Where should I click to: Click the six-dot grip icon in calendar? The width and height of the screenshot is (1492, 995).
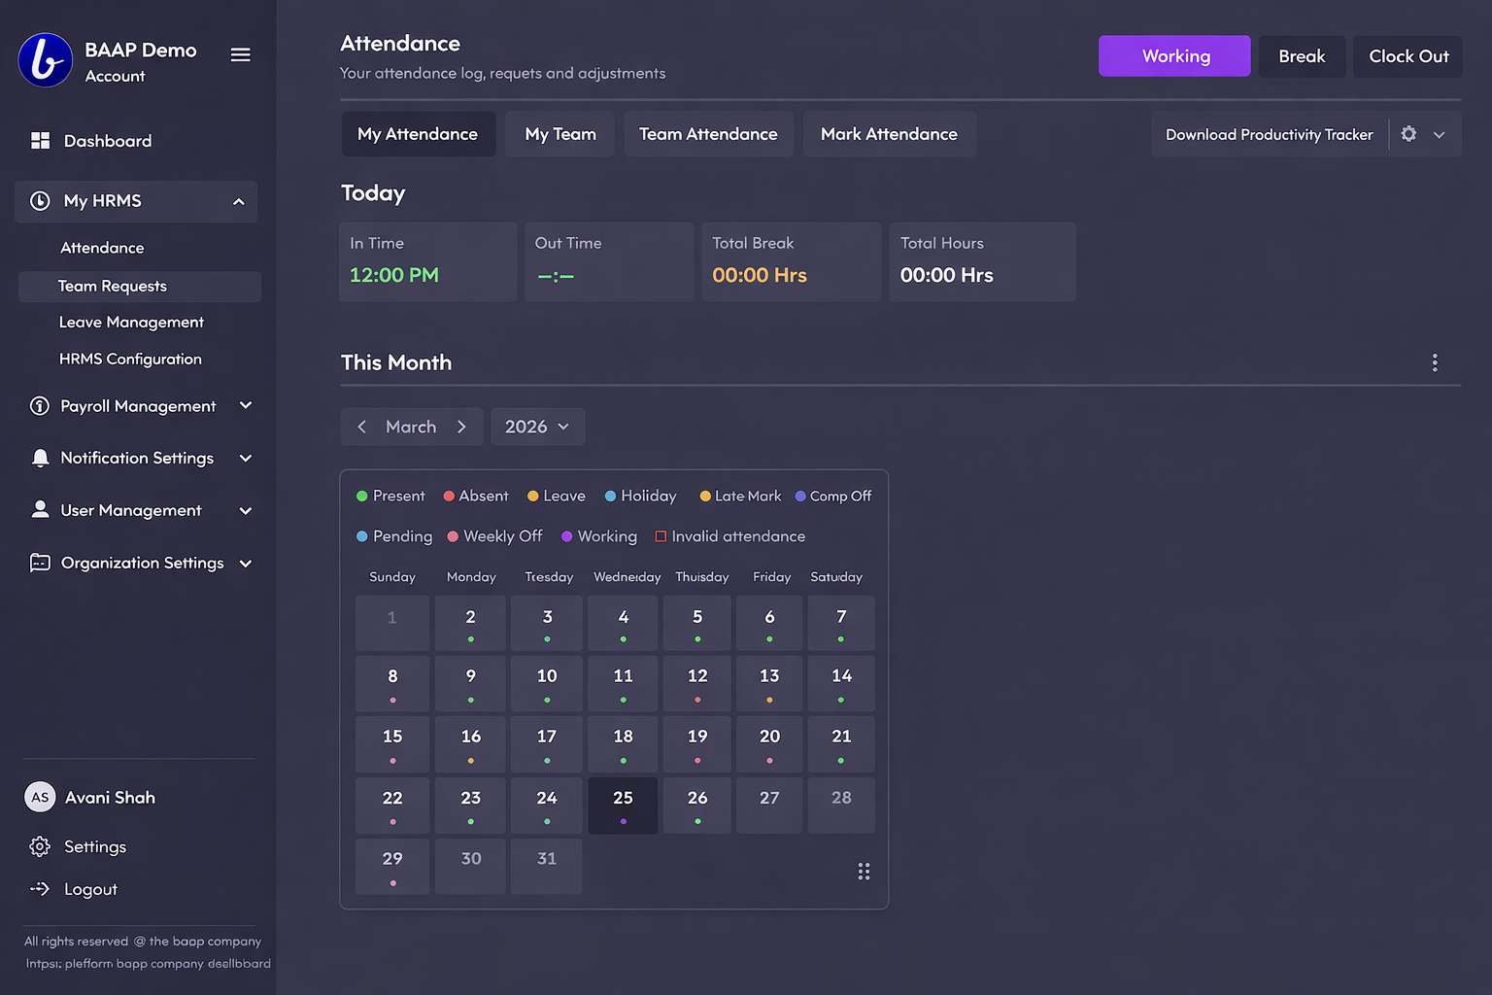coord(864,872)
